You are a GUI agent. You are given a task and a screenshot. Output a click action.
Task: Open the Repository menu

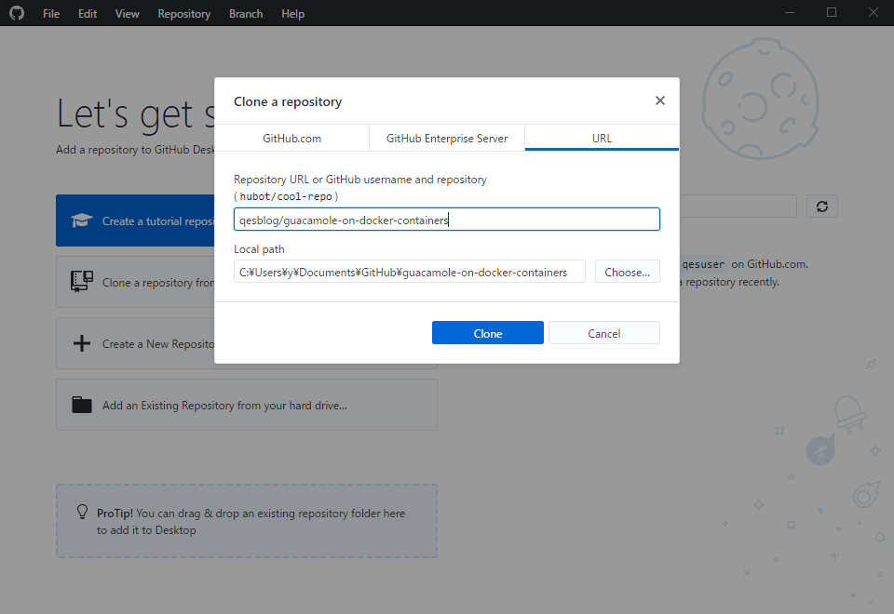tap(183, 14)
